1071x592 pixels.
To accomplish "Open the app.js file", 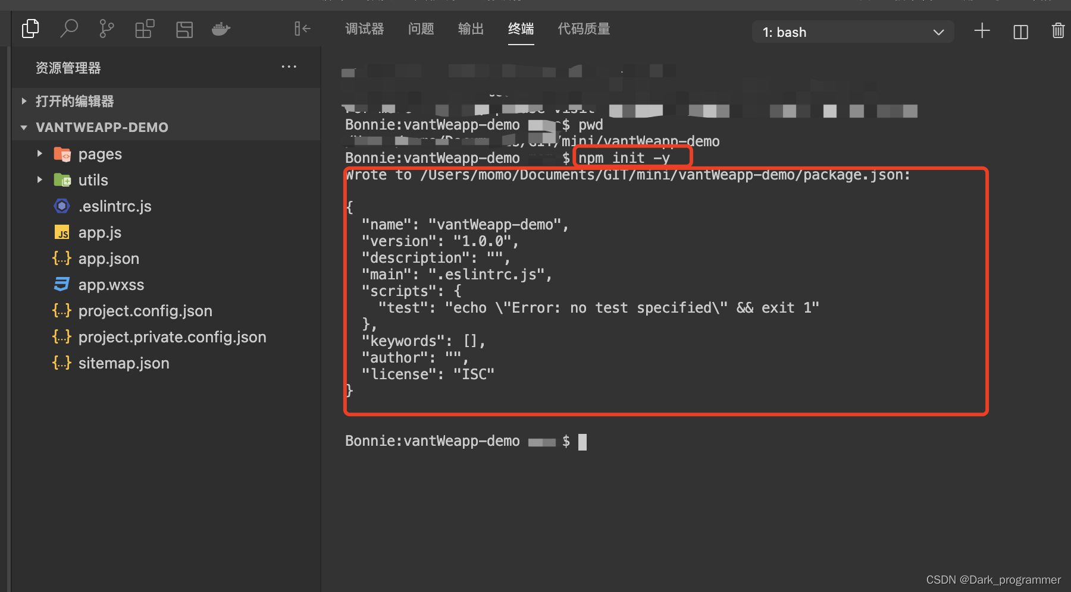I will 166,232.
